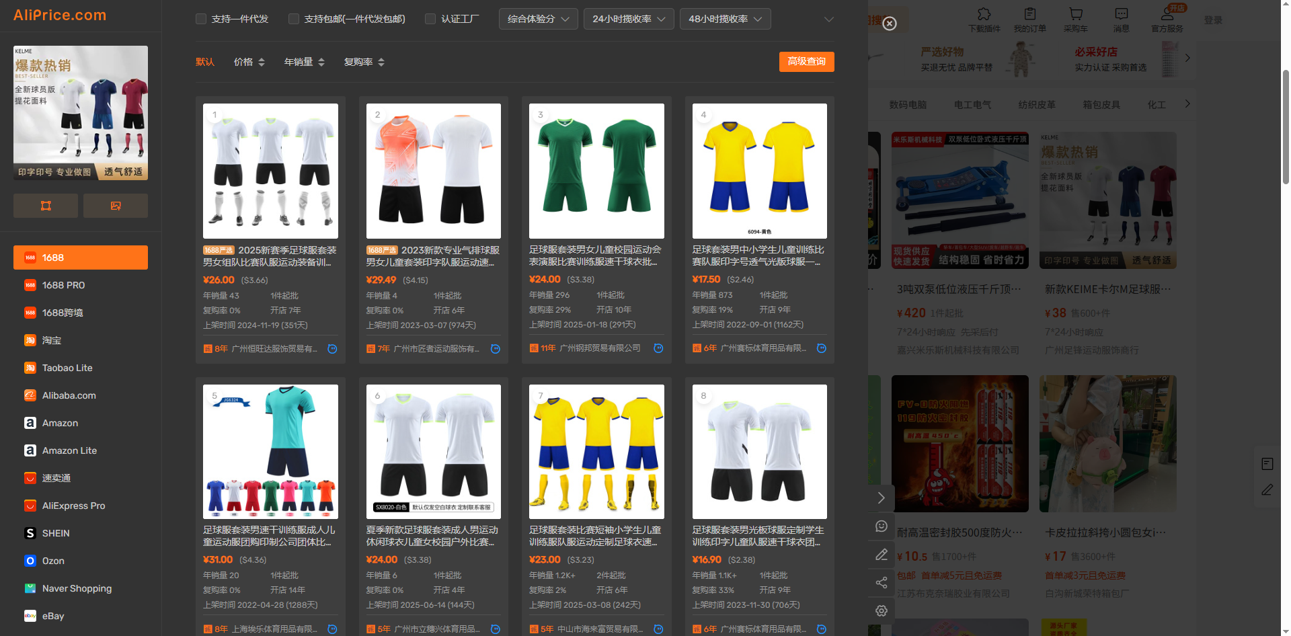This screenshot has height=636, width=1291.
Task: Open the 48小时揽收率 dropdown
Action: 725,19
